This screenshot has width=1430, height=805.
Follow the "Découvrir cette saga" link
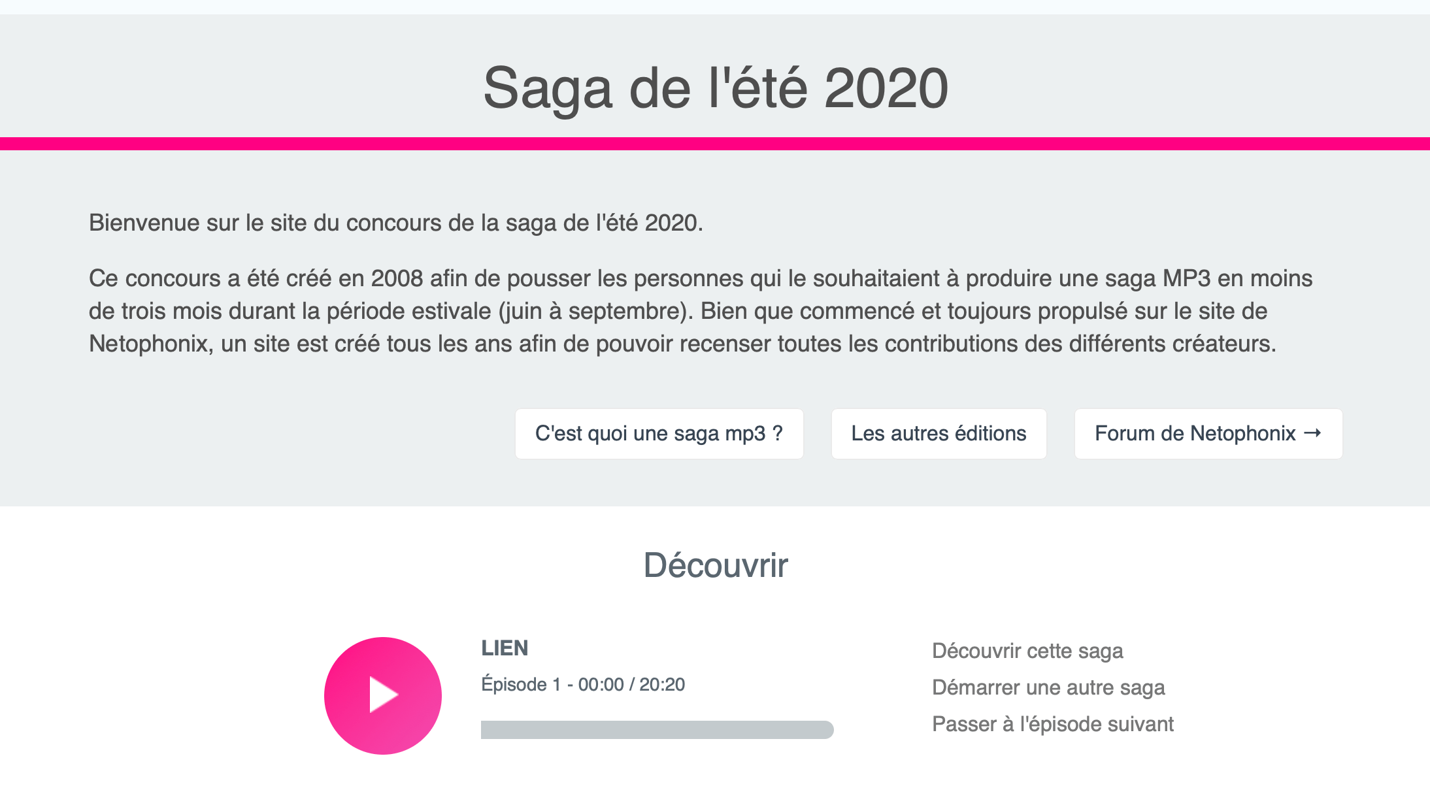pos(1027,651)
